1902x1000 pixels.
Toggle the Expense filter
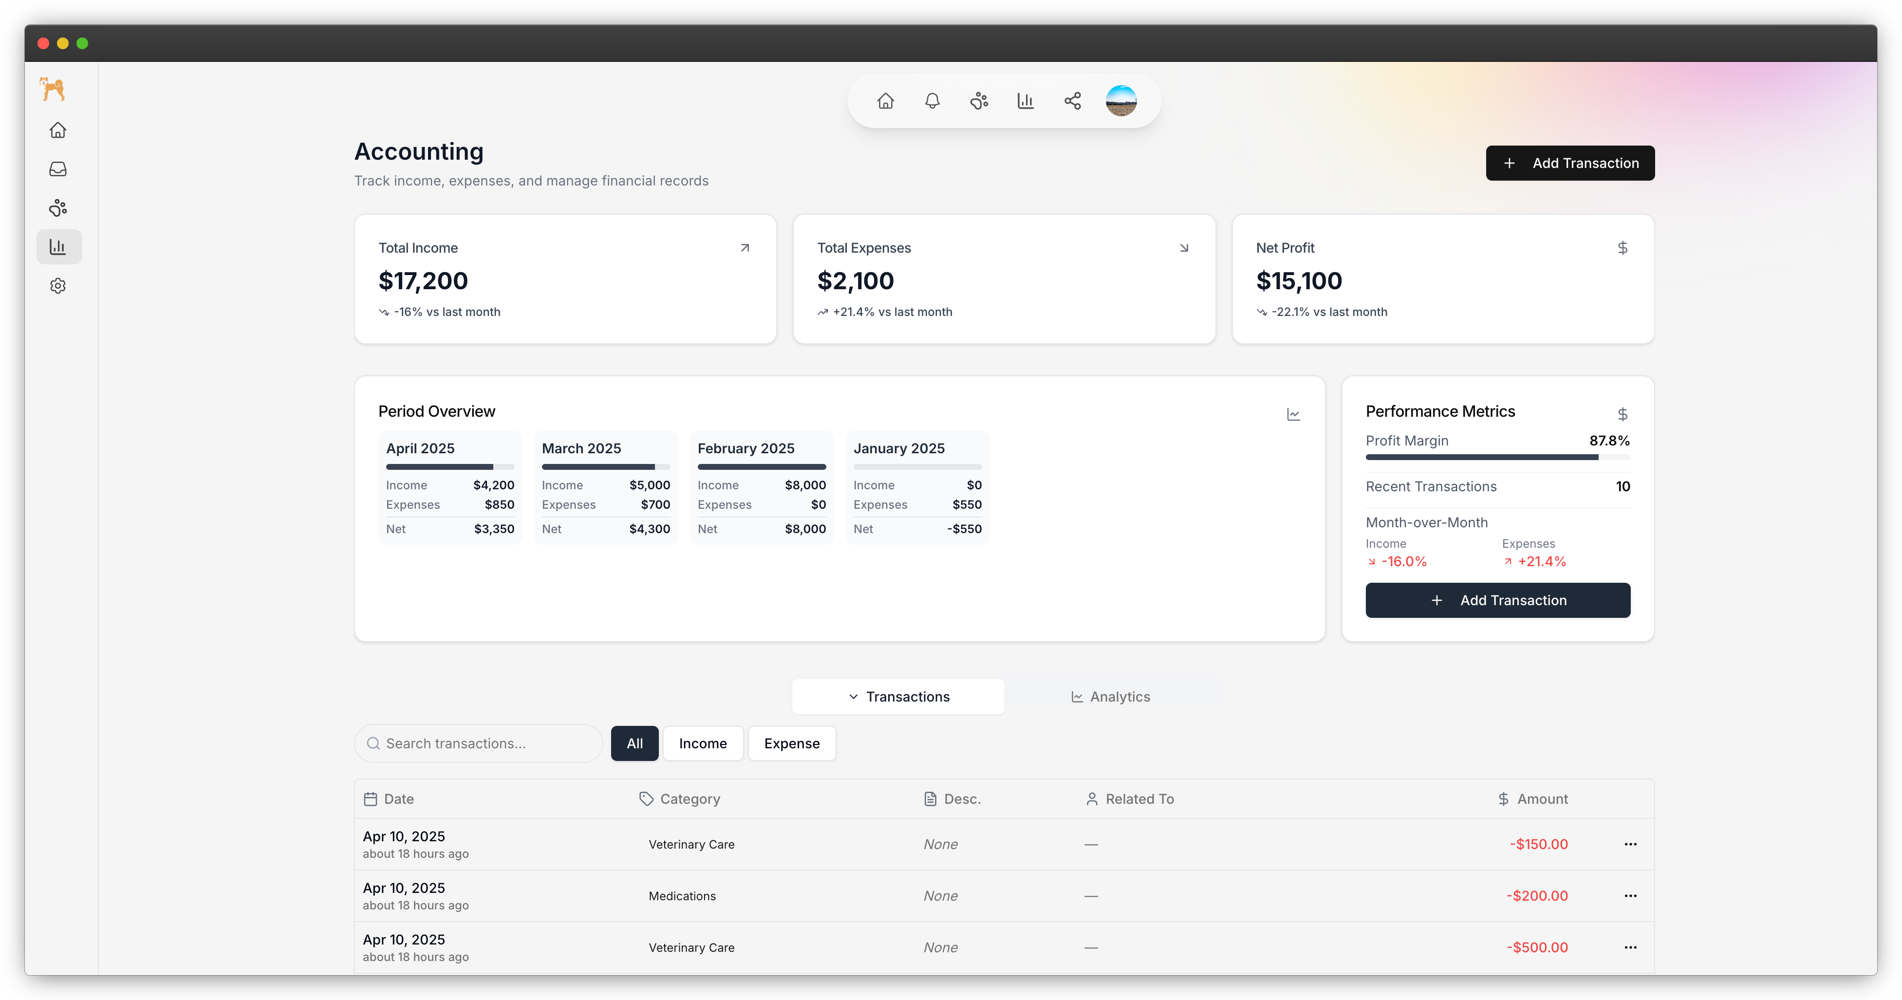(791, 743)
